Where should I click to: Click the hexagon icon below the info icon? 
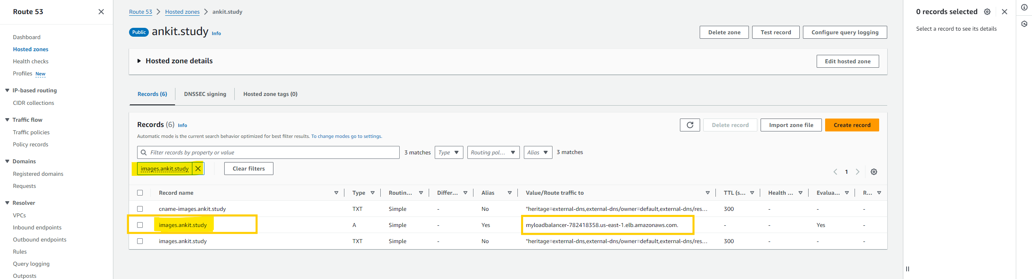(x=1024, y=24)
